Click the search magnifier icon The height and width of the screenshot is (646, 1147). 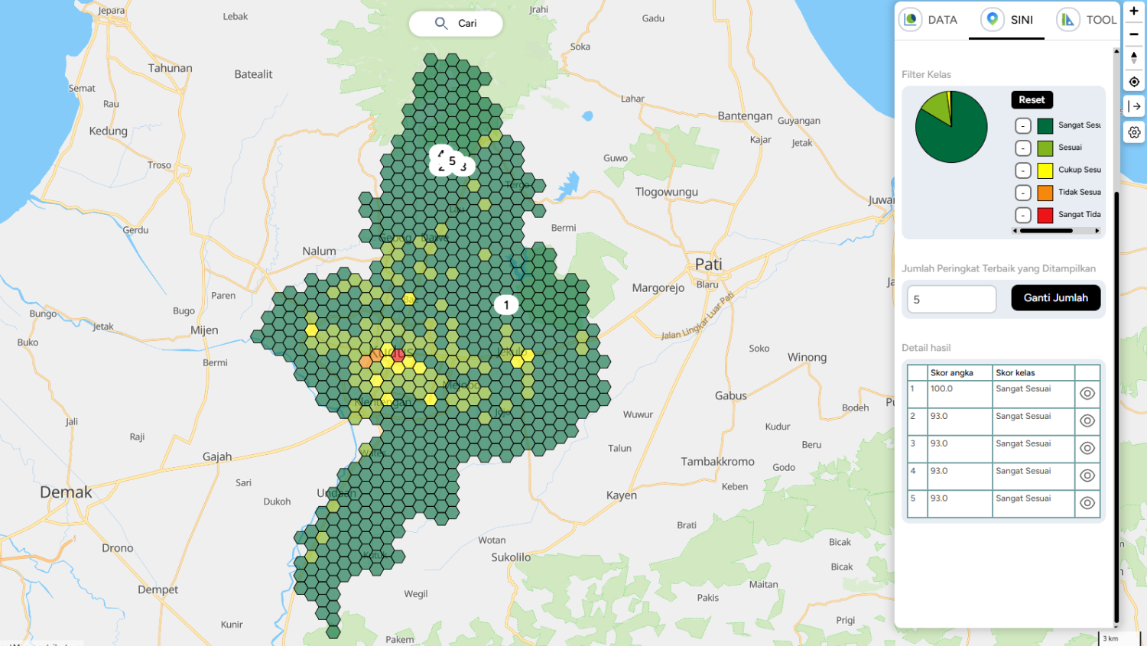point(441,24)
